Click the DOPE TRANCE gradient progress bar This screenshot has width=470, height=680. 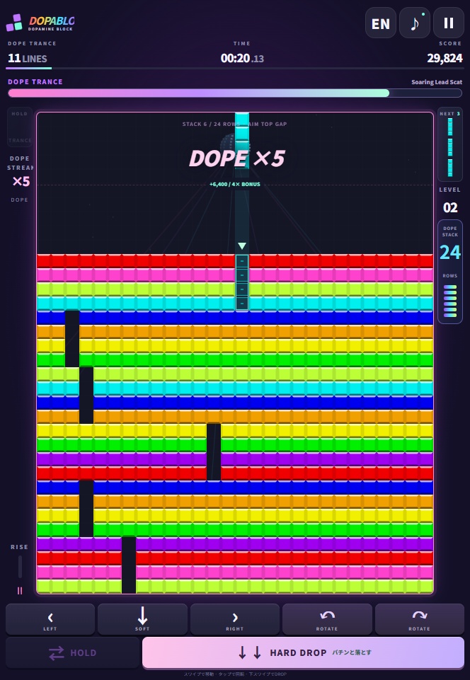[x=235, y=93]
